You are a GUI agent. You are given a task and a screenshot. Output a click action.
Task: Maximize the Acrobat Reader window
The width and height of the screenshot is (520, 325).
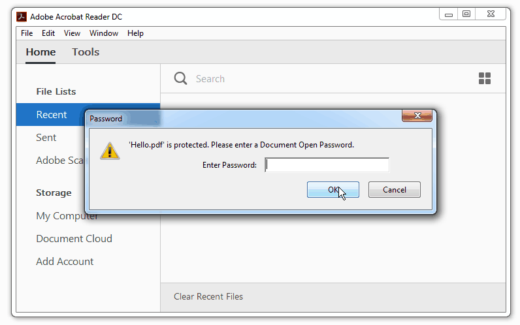(466, 14)
